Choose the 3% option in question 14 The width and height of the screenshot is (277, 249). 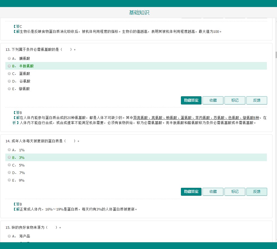(x=9, y=157)
